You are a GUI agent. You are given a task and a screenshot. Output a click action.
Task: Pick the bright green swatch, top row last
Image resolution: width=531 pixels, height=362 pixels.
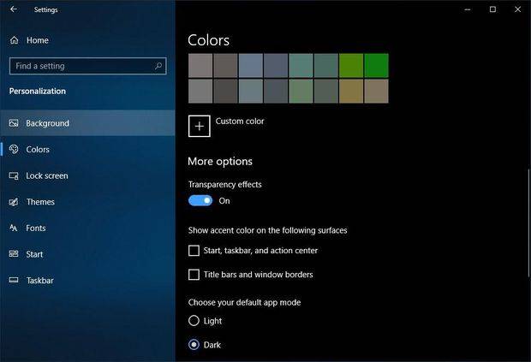tap(376, 66)
